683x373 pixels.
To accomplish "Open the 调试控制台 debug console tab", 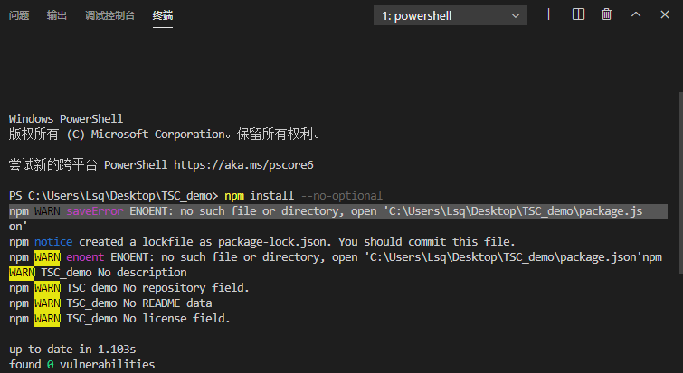I will coord(109,15).
